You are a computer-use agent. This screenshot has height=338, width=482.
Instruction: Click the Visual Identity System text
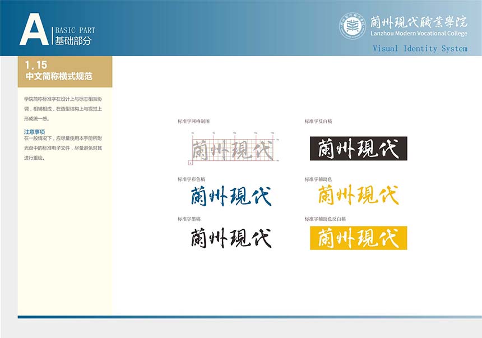(x=420, y=49)
